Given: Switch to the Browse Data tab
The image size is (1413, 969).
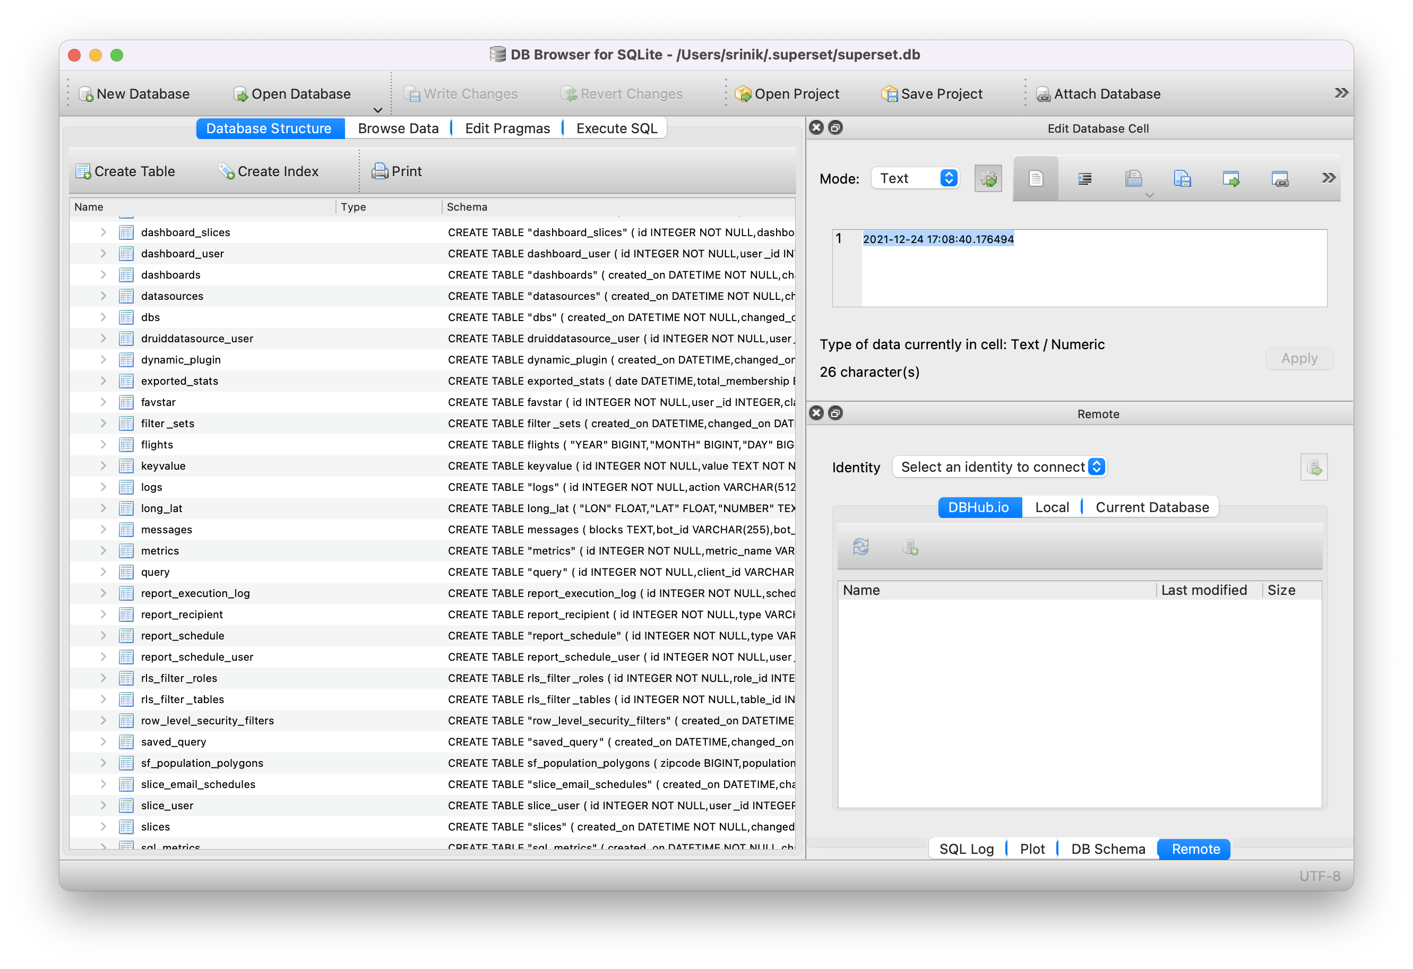Looking at the screenshot, I should tap(398, 128).
